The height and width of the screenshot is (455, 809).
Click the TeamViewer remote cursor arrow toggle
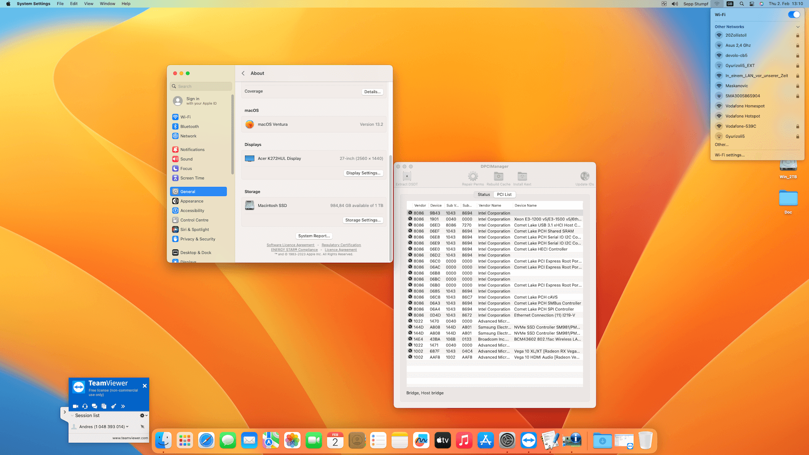pyautogui.click(x=142, y=427)
